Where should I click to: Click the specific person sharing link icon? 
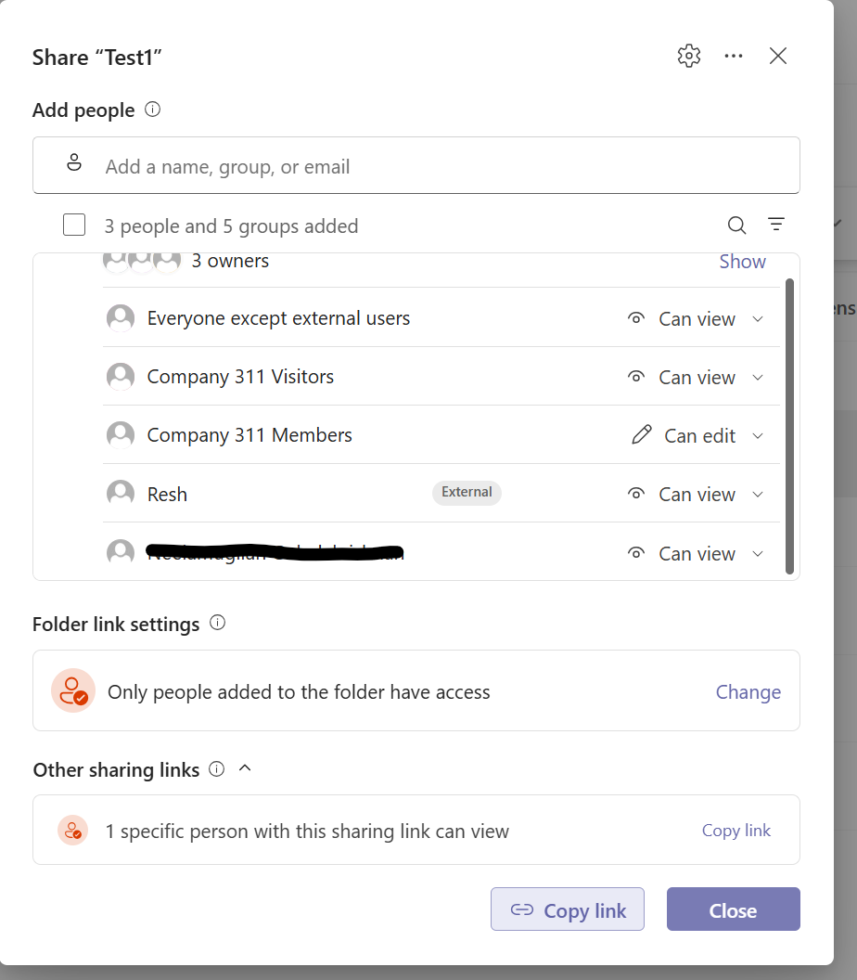click(x=73, y=830)
